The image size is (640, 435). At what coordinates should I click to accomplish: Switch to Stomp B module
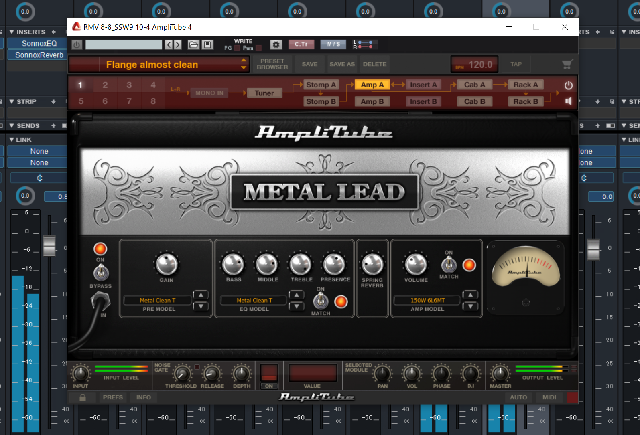coord(321,101)
